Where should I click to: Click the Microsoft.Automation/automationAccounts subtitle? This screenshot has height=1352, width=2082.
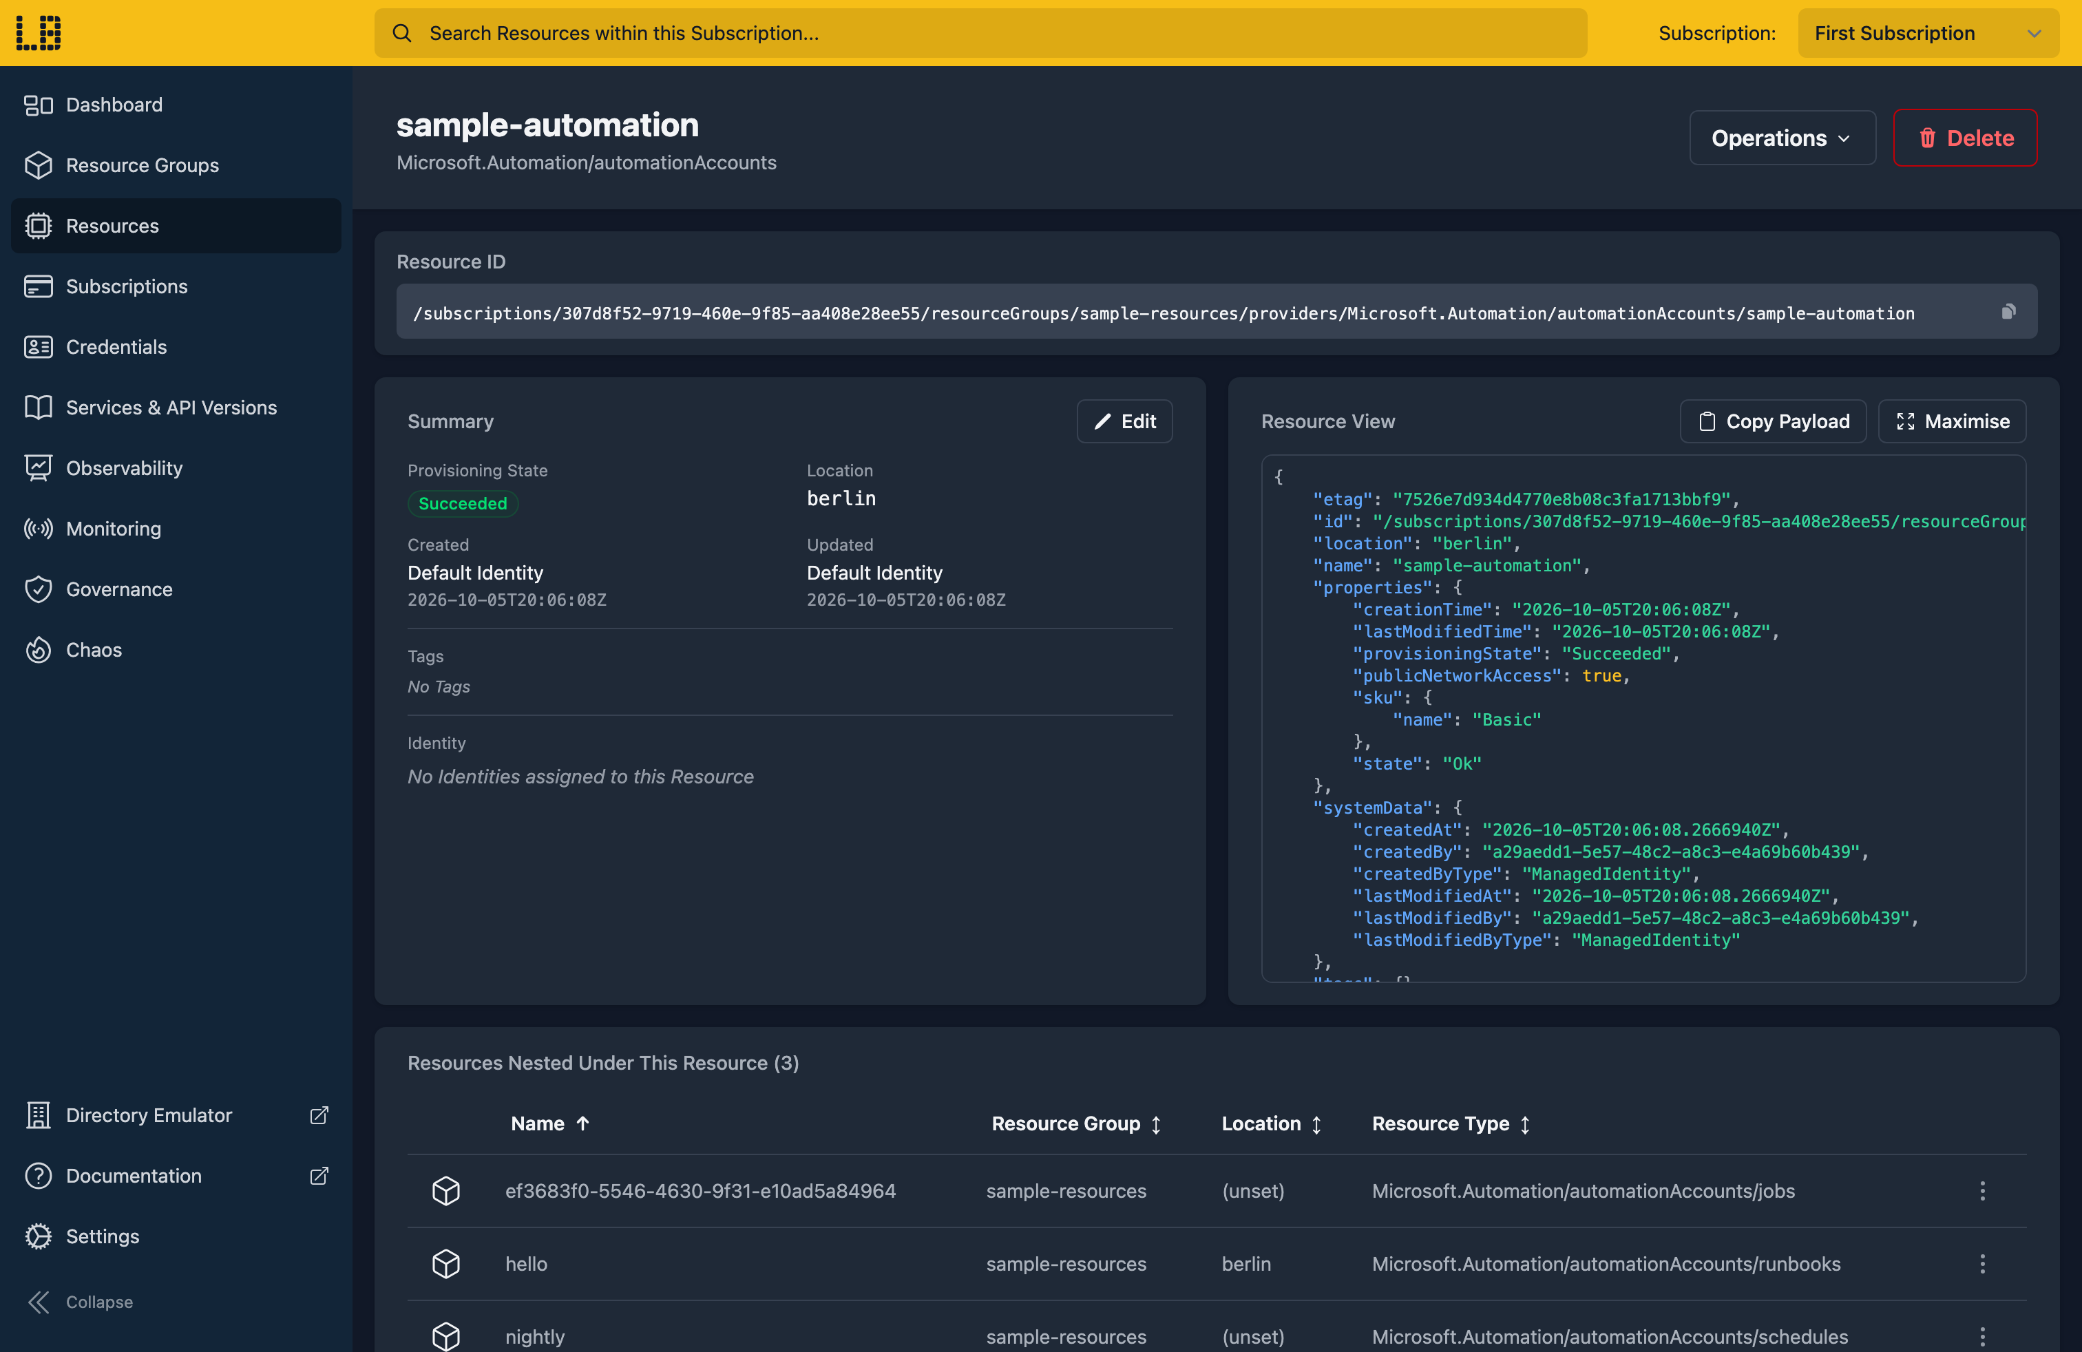point(586,162)
